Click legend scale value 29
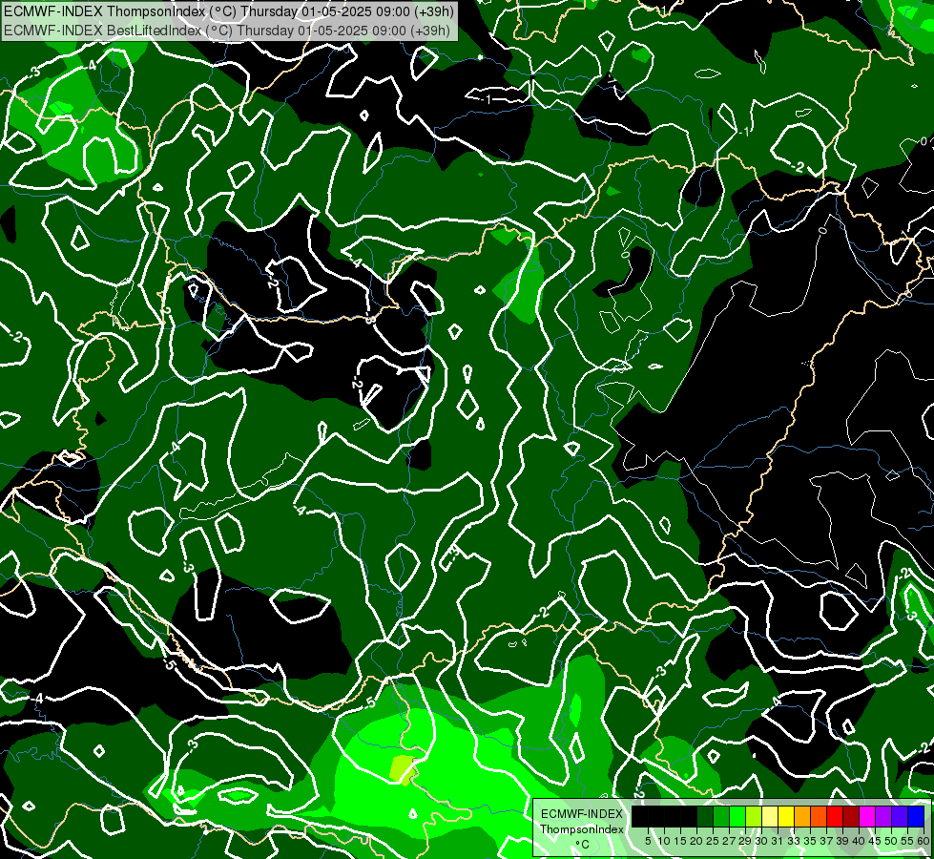The height and width of the screenshot is (859, 934). click(x=745, y=841)
